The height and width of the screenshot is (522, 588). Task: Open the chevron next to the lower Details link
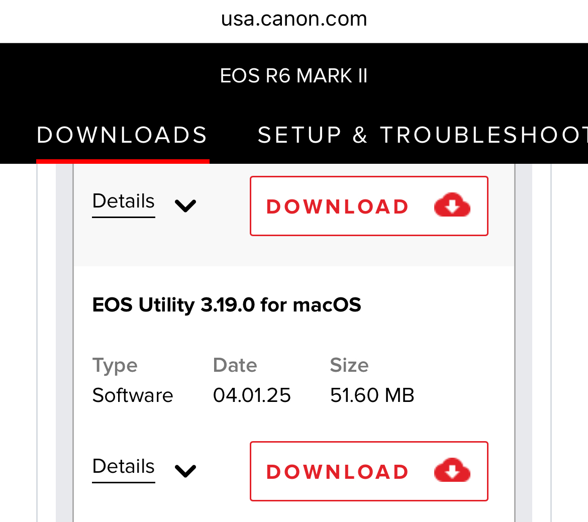tap(185, 470)
